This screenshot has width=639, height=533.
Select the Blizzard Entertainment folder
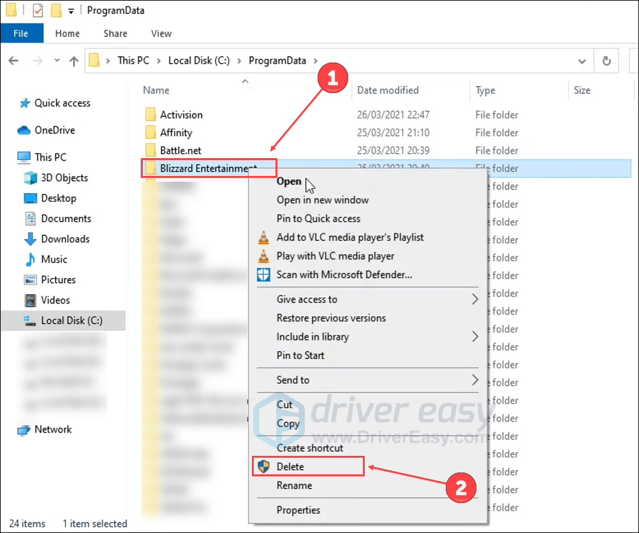(208, 168)
